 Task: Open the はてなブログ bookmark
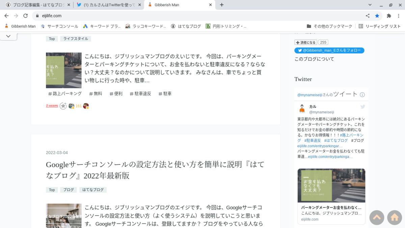coord(186,26)
